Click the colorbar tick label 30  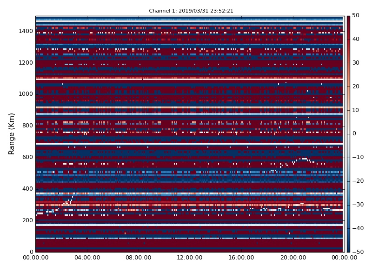coord(356,63)
